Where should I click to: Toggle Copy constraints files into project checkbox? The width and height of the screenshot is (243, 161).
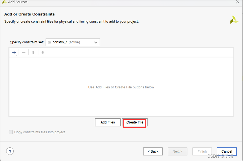coord(11,132)
